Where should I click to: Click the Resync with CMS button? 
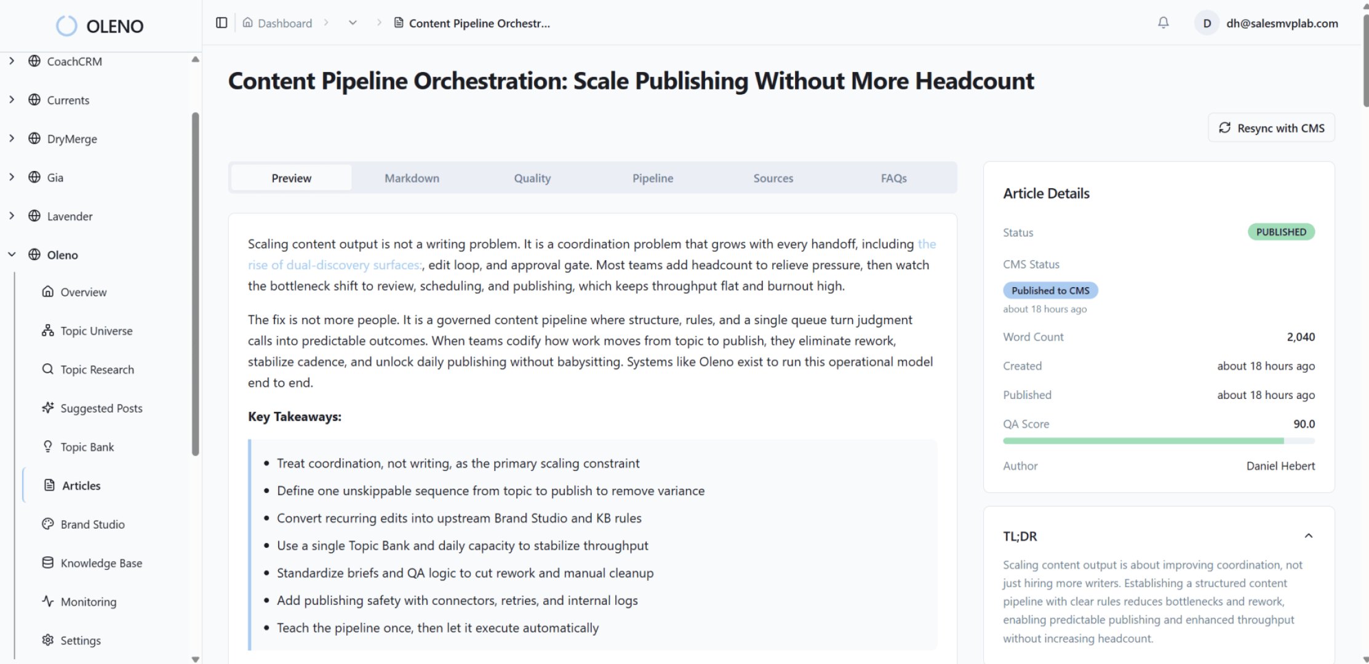(1271, 128)
